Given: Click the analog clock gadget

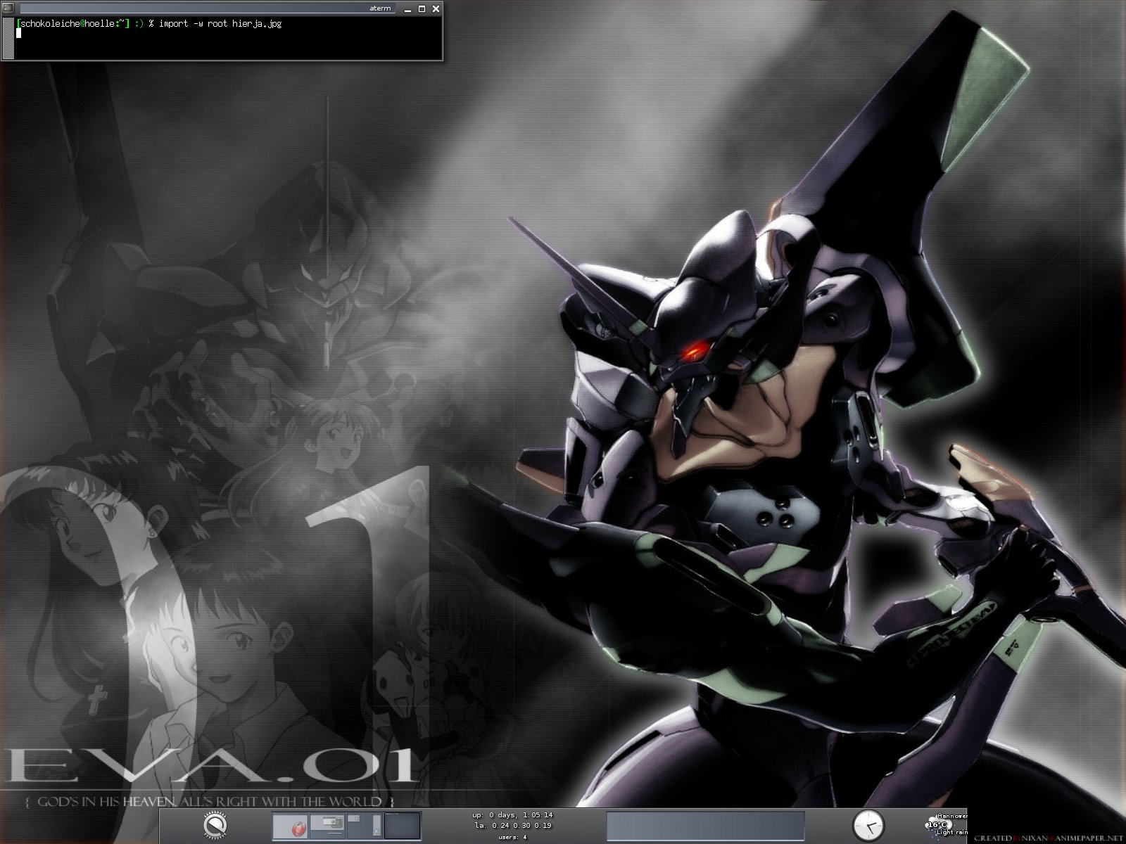Looking at the screenshot, I should tap(868, 825).
